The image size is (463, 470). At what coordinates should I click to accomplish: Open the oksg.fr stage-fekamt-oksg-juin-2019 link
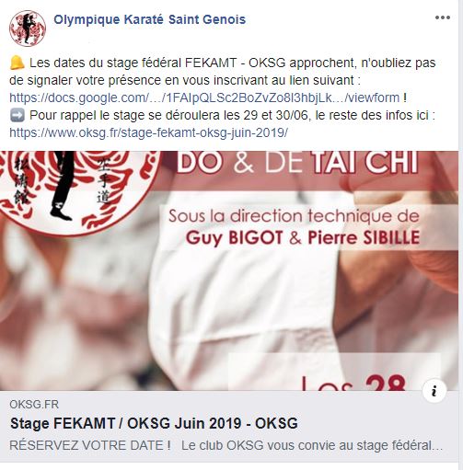pyautogui.click(x=148, y=132)
